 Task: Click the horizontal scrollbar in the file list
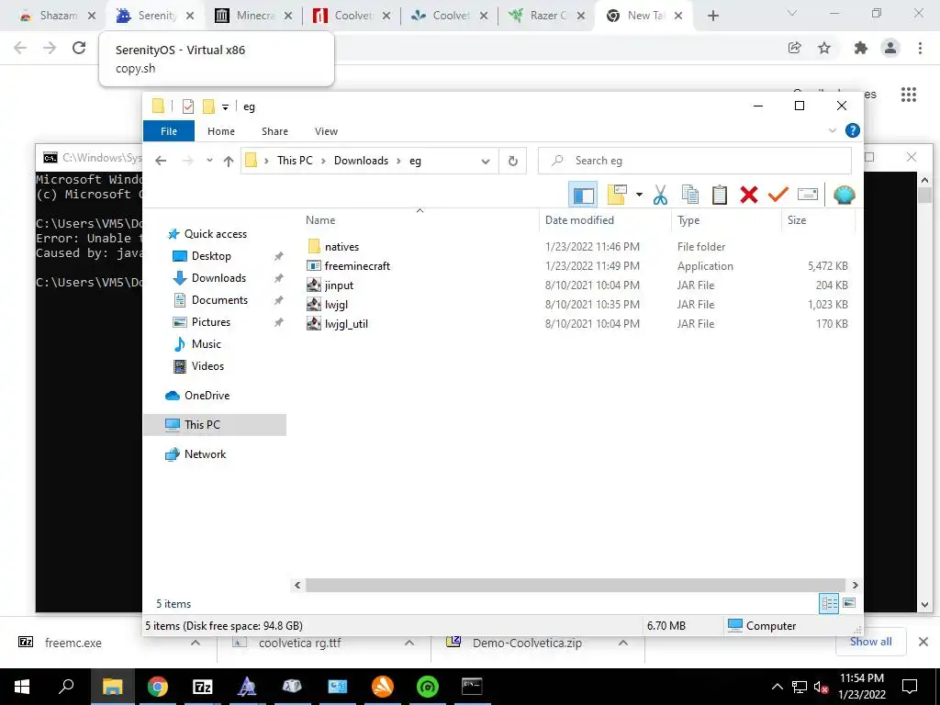[x=576, y=585]
